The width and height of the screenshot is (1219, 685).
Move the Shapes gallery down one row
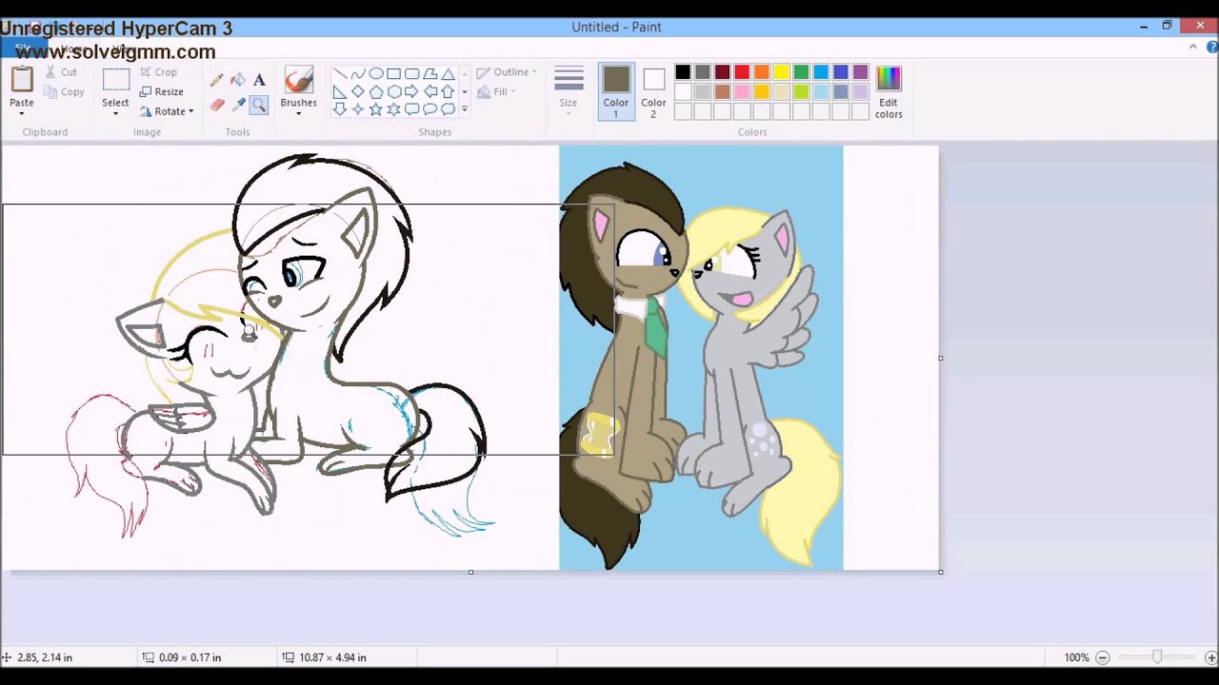[x=464, y=91]
